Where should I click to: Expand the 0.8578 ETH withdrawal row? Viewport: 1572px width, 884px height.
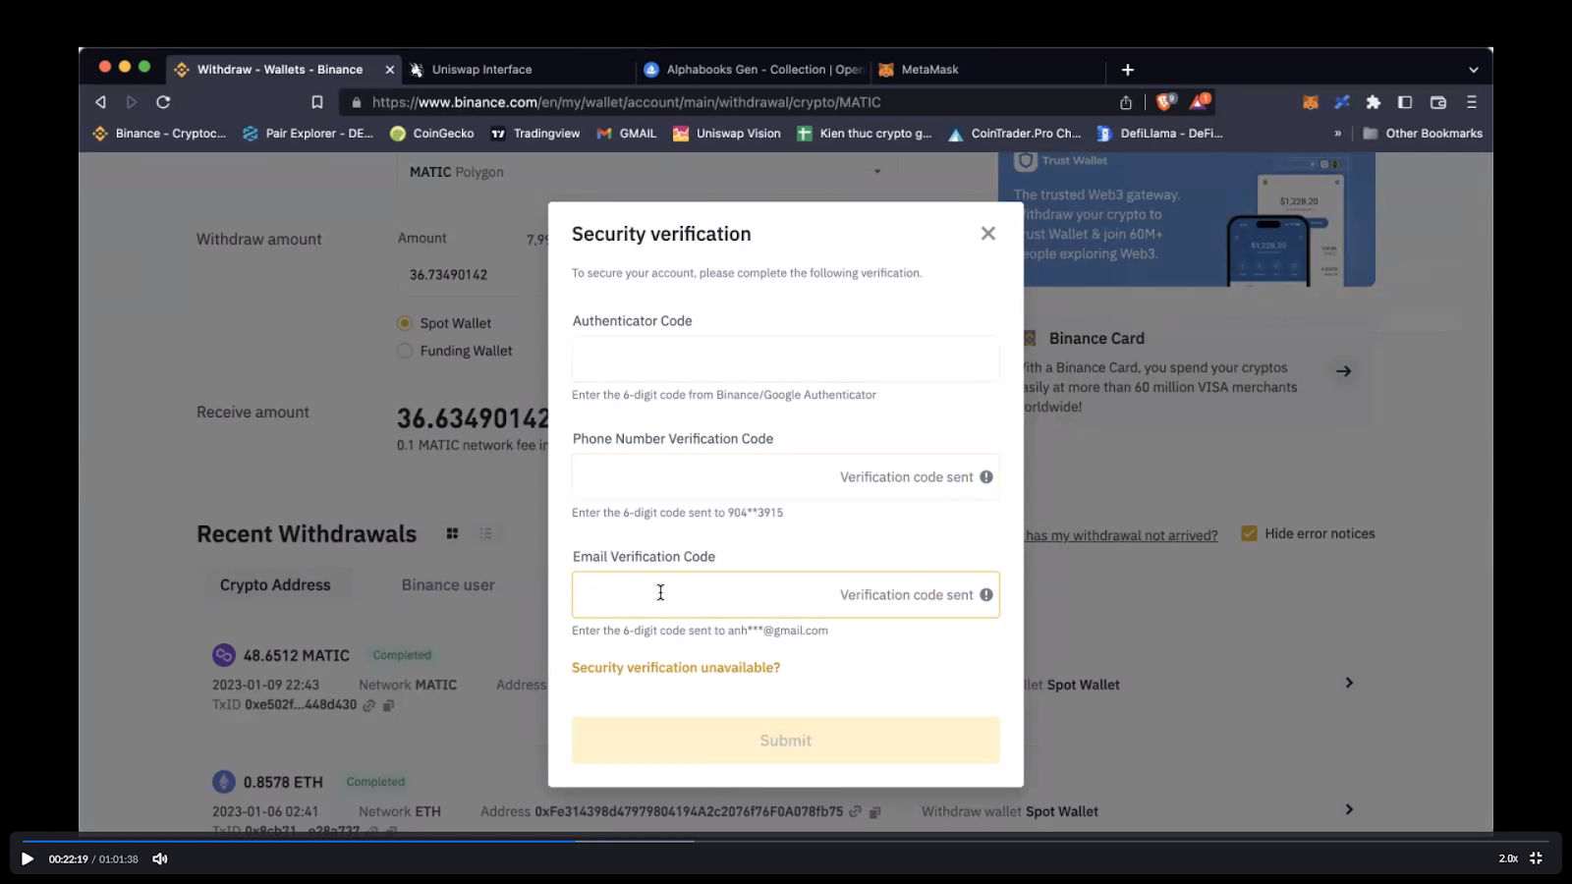[x=1349, y=809]
